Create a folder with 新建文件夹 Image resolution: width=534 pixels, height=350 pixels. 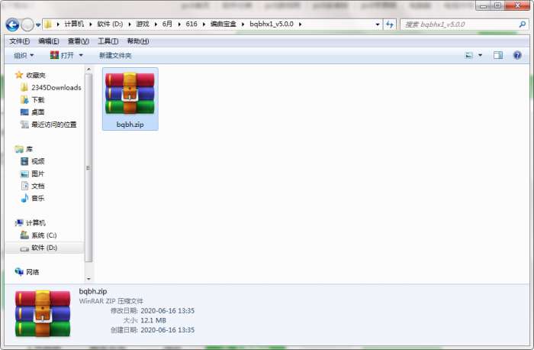point(115,55)
